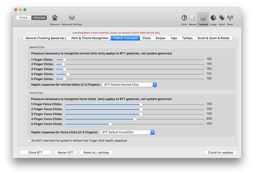This screenshot has width=254, height=176.
Task: Open the Docs help icon
Action: 184,18
